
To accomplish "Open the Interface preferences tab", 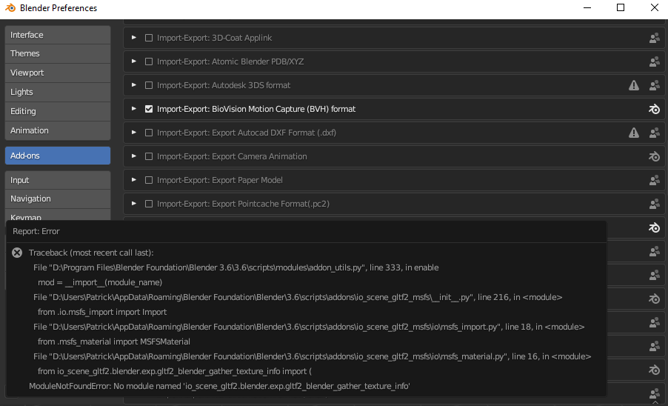I will [x=58, y=35].
